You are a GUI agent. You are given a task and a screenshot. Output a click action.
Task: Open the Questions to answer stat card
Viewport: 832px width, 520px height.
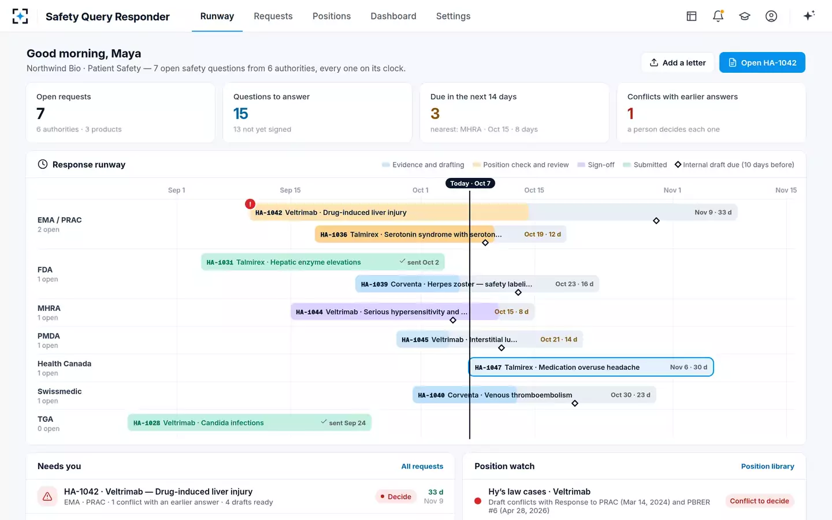point(317,113)
